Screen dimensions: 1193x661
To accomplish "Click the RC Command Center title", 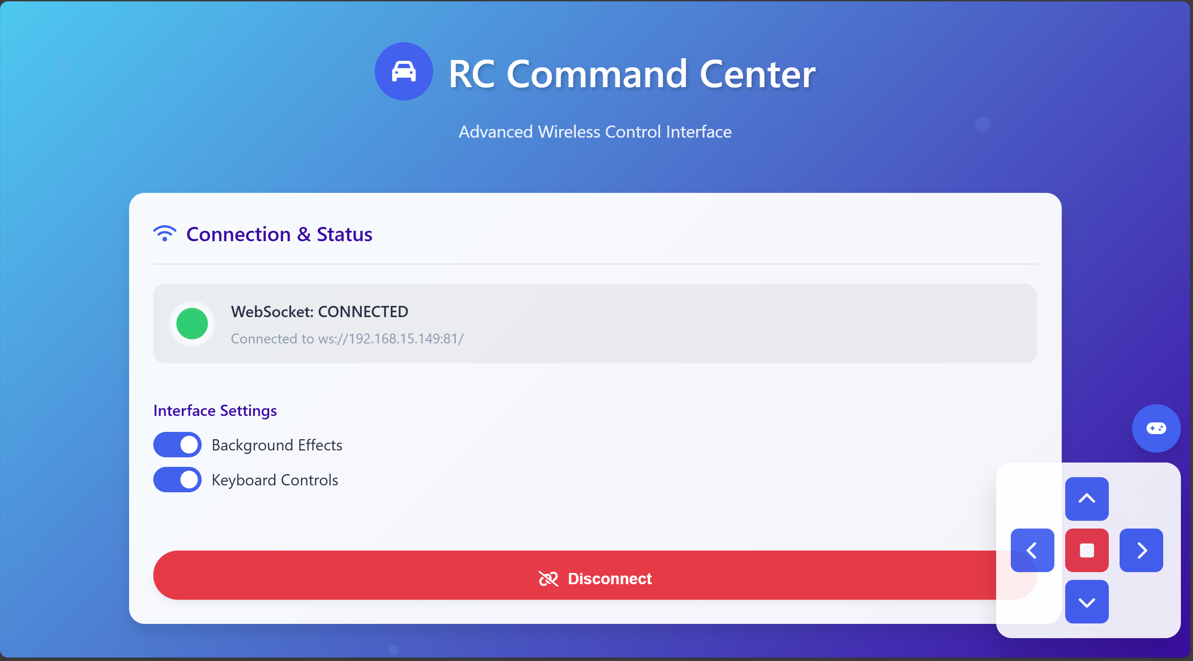I will pos(632,74).
